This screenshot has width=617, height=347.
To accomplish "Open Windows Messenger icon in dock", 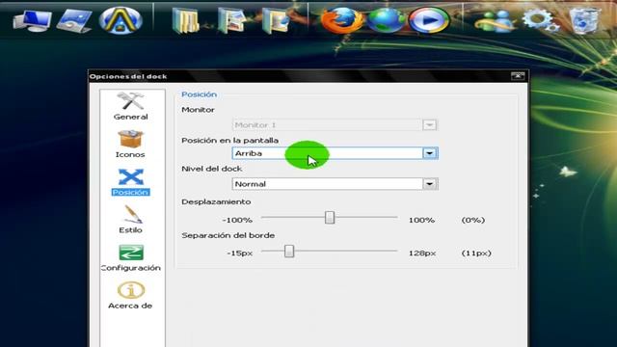I will 494,21.
